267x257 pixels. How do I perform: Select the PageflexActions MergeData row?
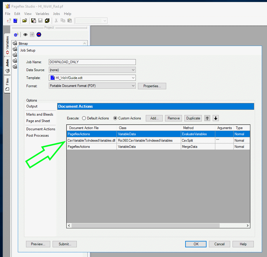(x=158, y=147)
